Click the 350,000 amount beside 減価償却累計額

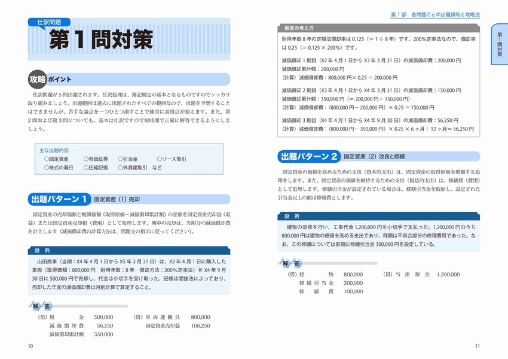(x=103, y=334)
